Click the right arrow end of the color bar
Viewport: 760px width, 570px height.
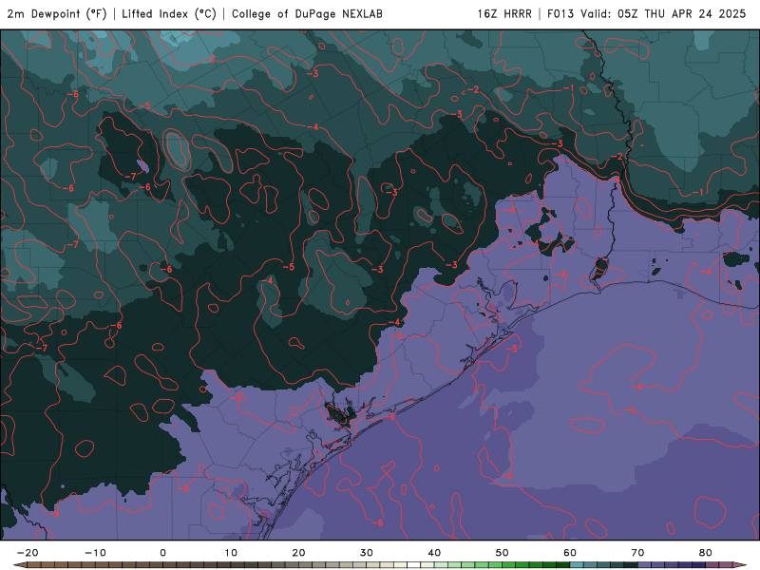click(x=740, y=565)
